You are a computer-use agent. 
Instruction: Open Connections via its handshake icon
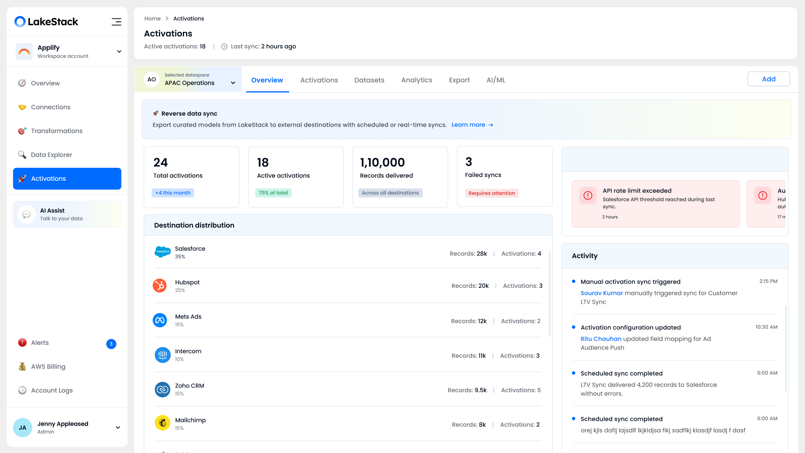pos(22,107)
